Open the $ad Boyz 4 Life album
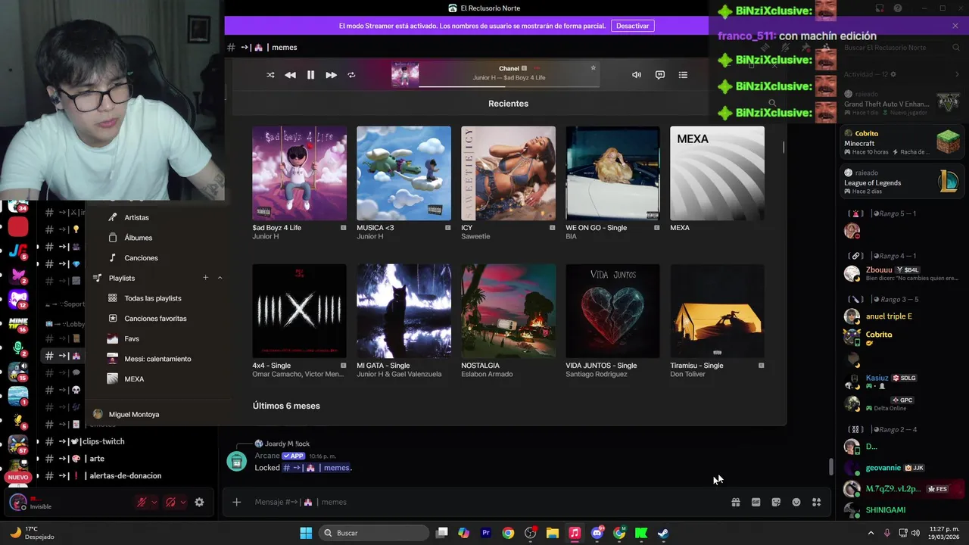 (x=299, y=173)
